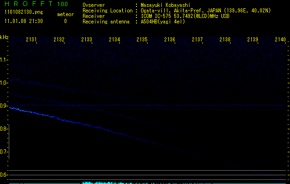Viewport: 290px width, 184px height.
Task: Click the ICOM IC-575 receiver text
Action: click(185, 16)
